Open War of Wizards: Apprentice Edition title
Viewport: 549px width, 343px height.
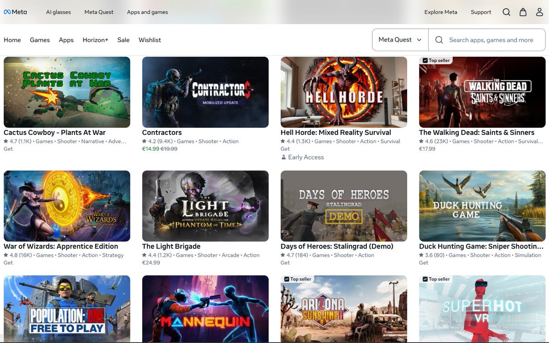(x=61, y=246)
